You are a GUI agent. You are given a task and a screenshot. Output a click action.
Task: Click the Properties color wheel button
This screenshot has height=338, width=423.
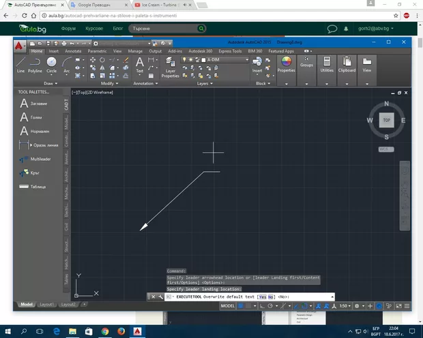tap(287, 61)
